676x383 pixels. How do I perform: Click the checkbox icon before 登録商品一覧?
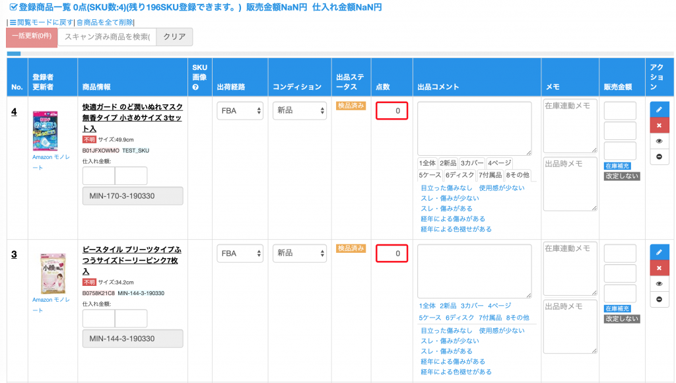point(13,7)
